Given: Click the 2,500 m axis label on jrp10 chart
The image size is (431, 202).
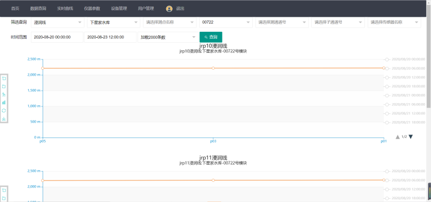Looking at the screenshot, I should (x=34, y=59).
